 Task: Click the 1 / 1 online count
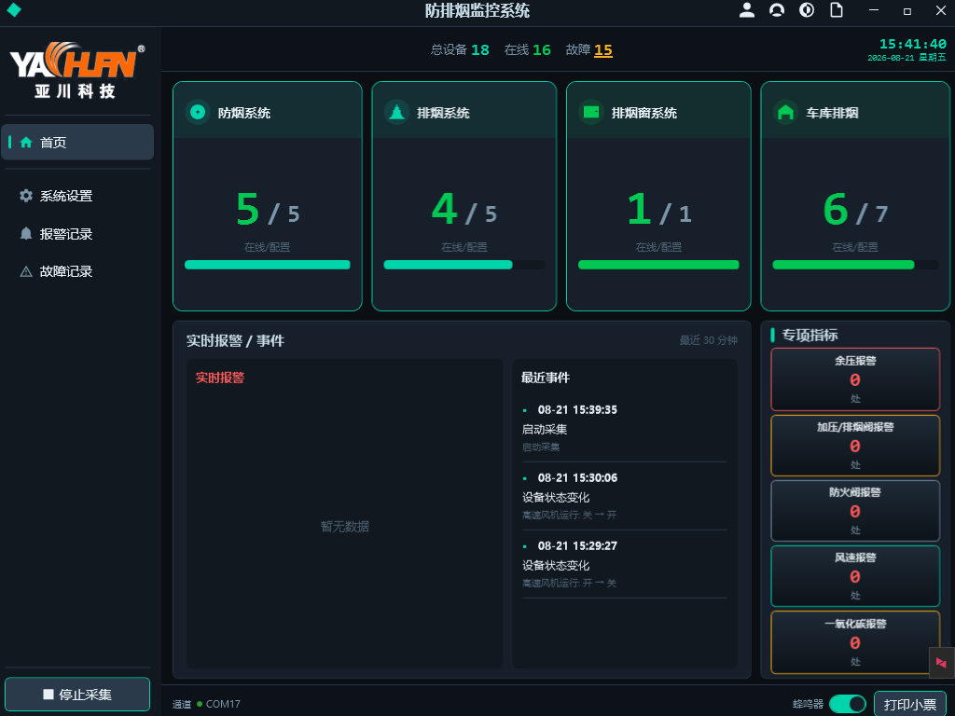click(659, 210)
